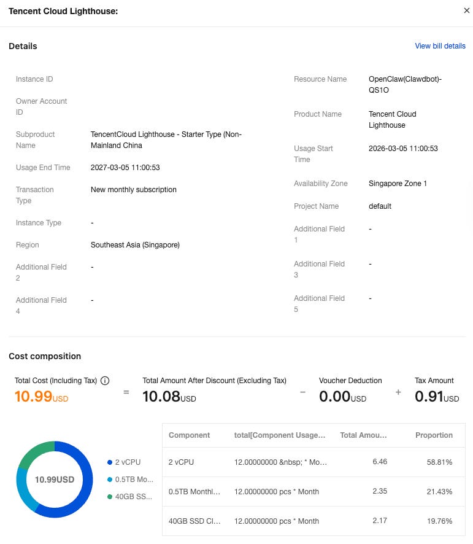Click the resource name OpenClaw(Clawdbot)-QS1O
The width and height of the screenshot is (473, 544).
point(405,85)
